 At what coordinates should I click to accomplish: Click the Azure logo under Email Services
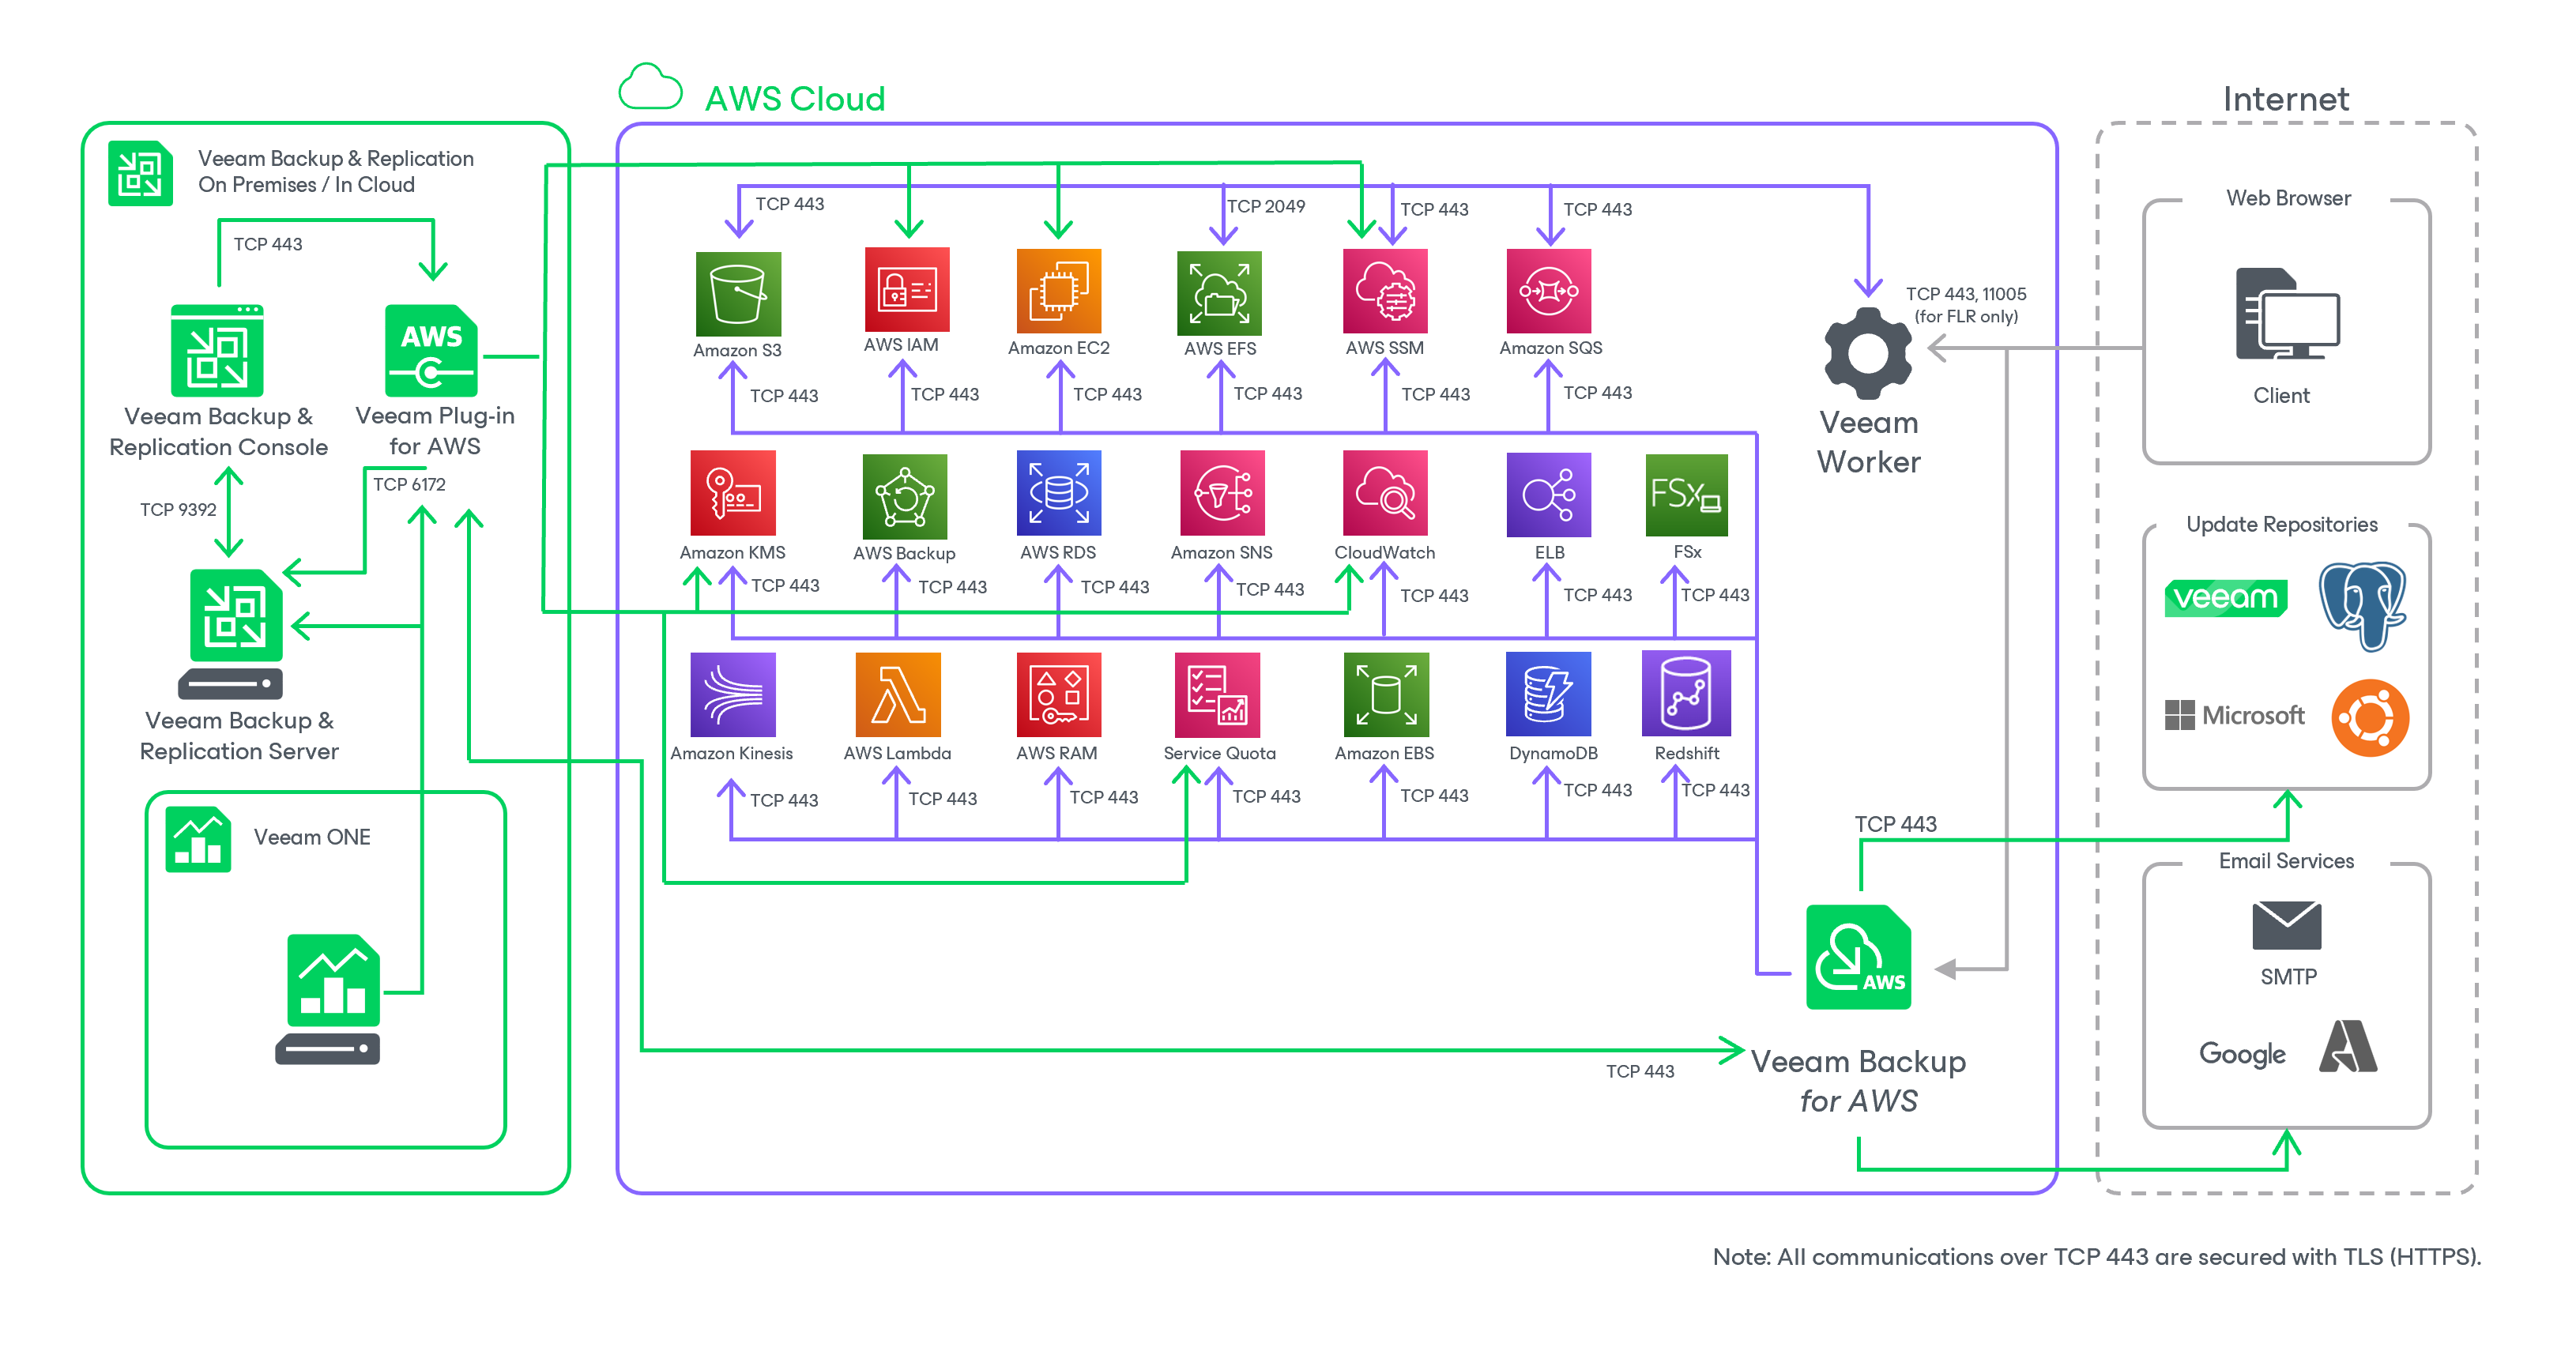point(2348,1046)
